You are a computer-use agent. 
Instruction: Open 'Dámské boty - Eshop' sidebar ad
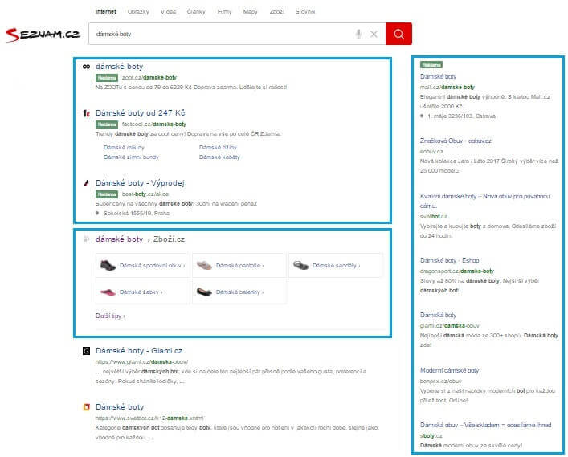450,260
